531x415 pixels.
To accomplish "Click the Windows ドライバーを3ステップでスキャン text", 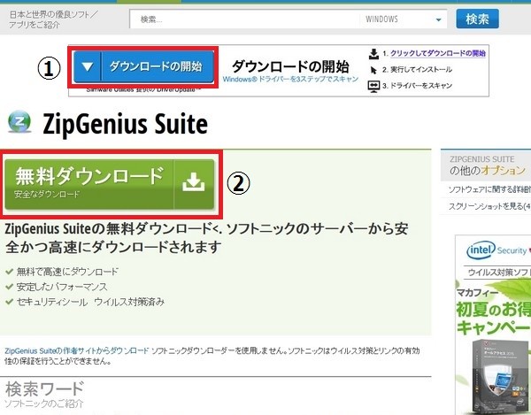I will pyautogui.click(x=290, y=80).
